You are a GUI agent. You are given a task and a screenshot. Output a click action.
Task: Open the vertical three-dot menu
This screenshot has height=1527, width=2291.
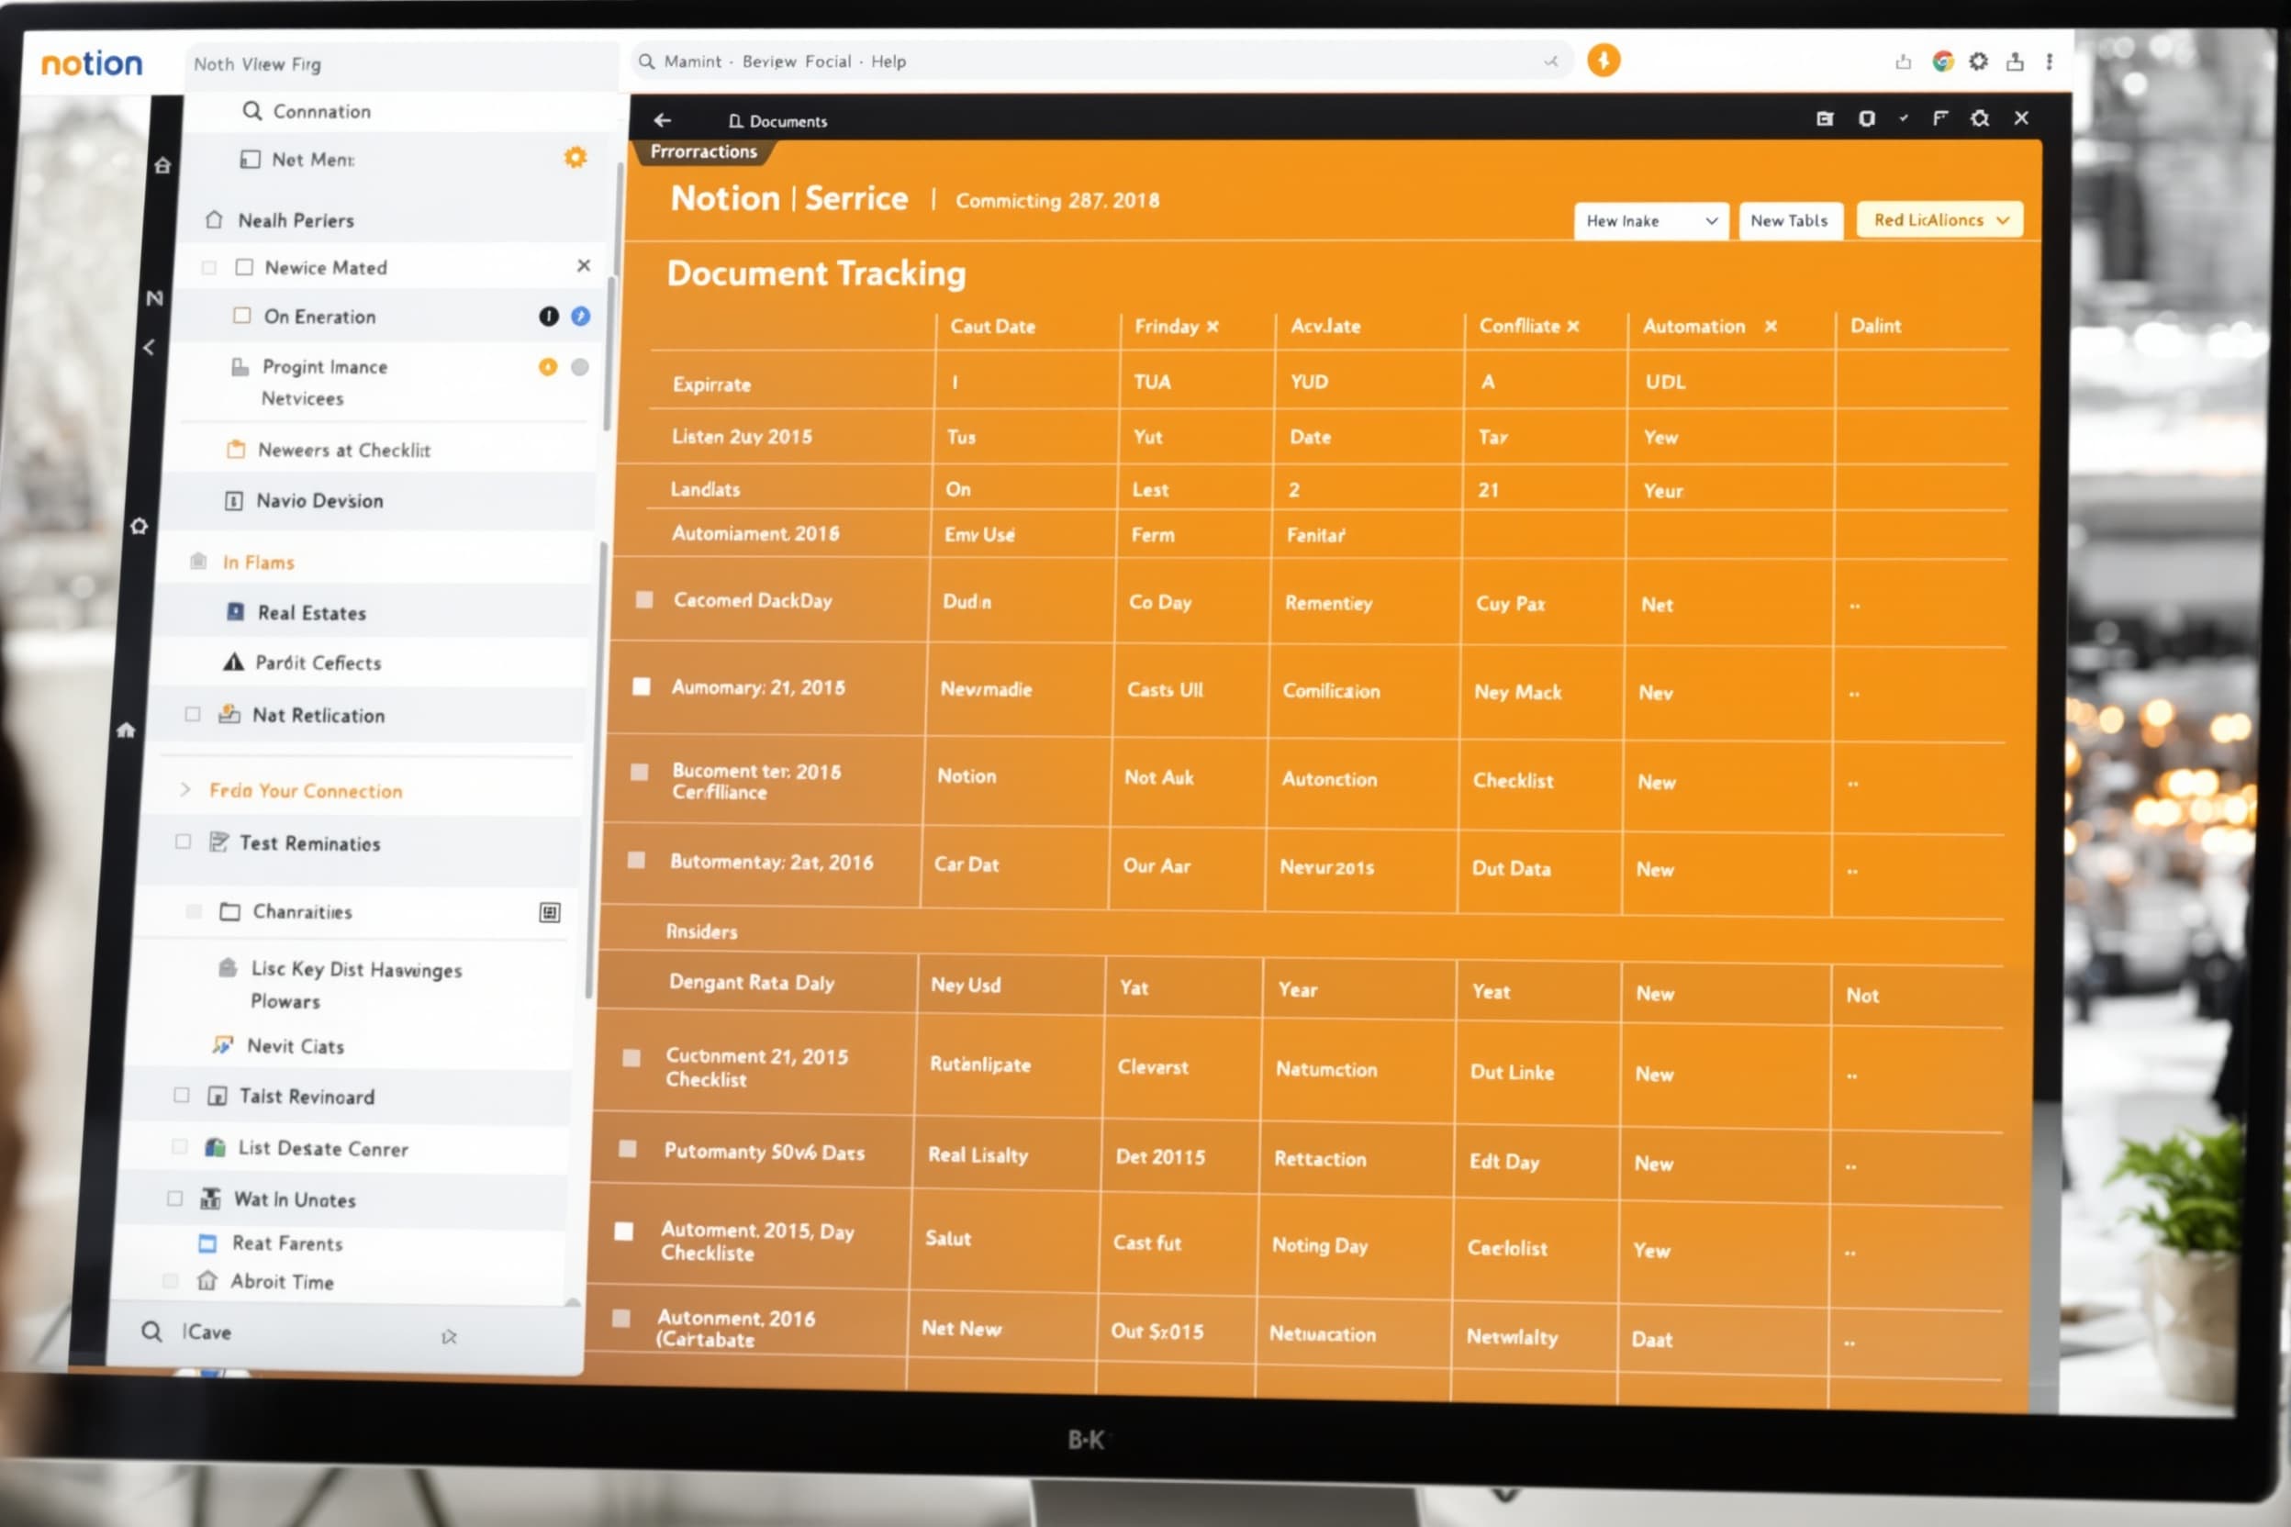[x=2050, y=61]
